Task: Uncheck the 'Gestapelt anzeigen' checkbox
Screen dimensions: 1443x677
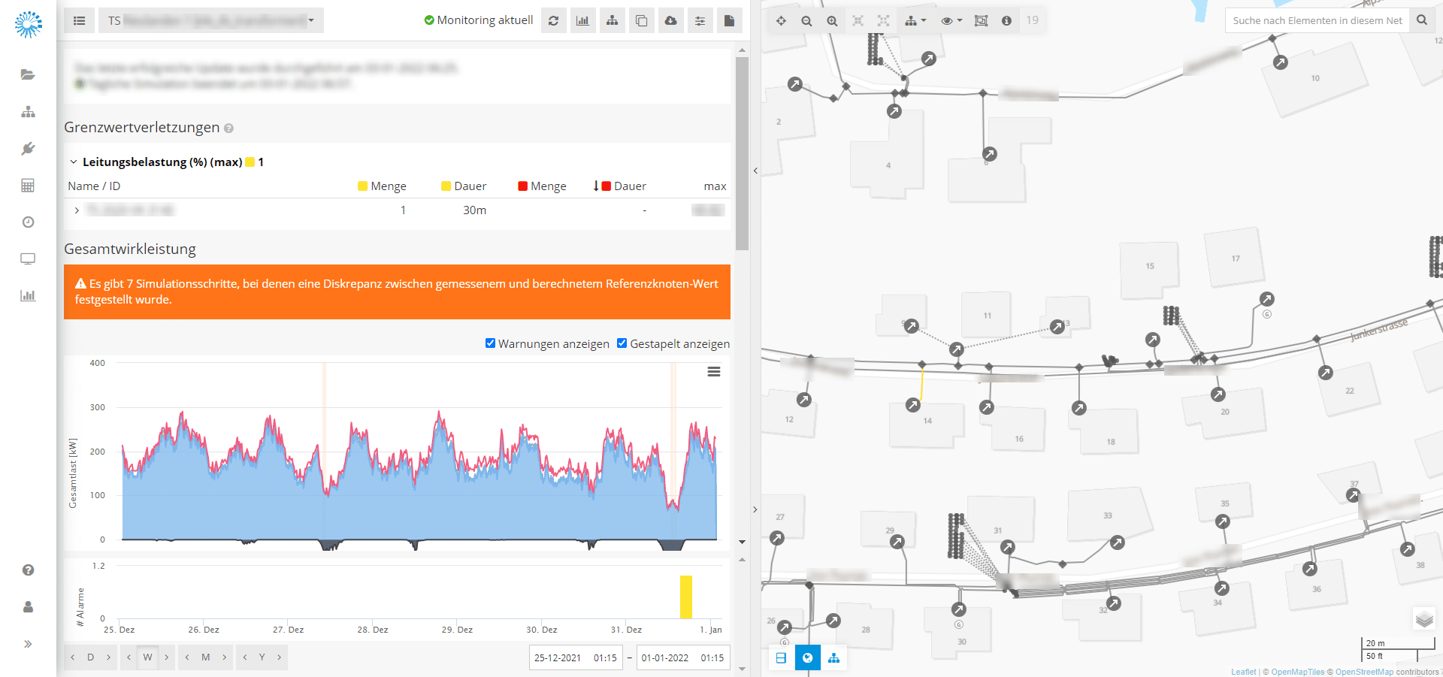Action: (622, 343)
